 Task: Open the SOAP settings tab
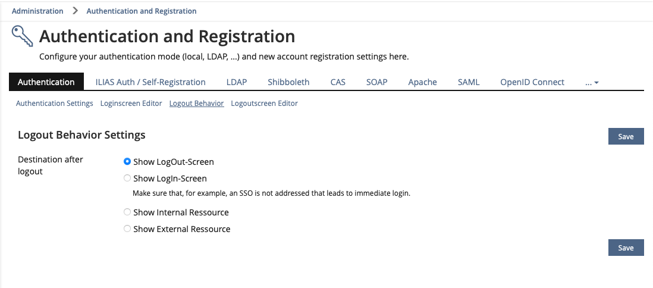tap(376, 82)
